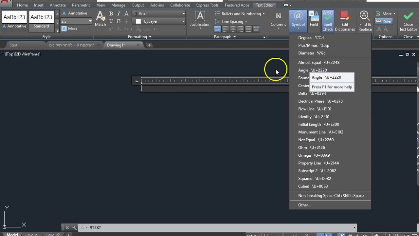The image size is (419, 236).
Task: Switch to the Start tab
Action: pos(13,45)
